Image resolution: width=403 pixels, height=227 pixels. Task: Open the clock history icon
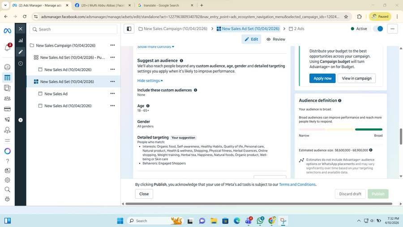click(21, 64)
